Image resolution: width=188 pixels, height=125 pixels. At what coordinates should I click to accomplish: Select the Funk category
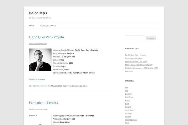click(127, 103)
